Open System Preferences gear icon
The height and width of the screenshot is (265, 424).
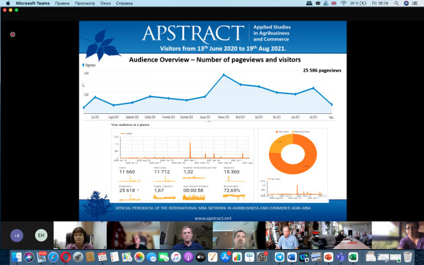(262, 257)
